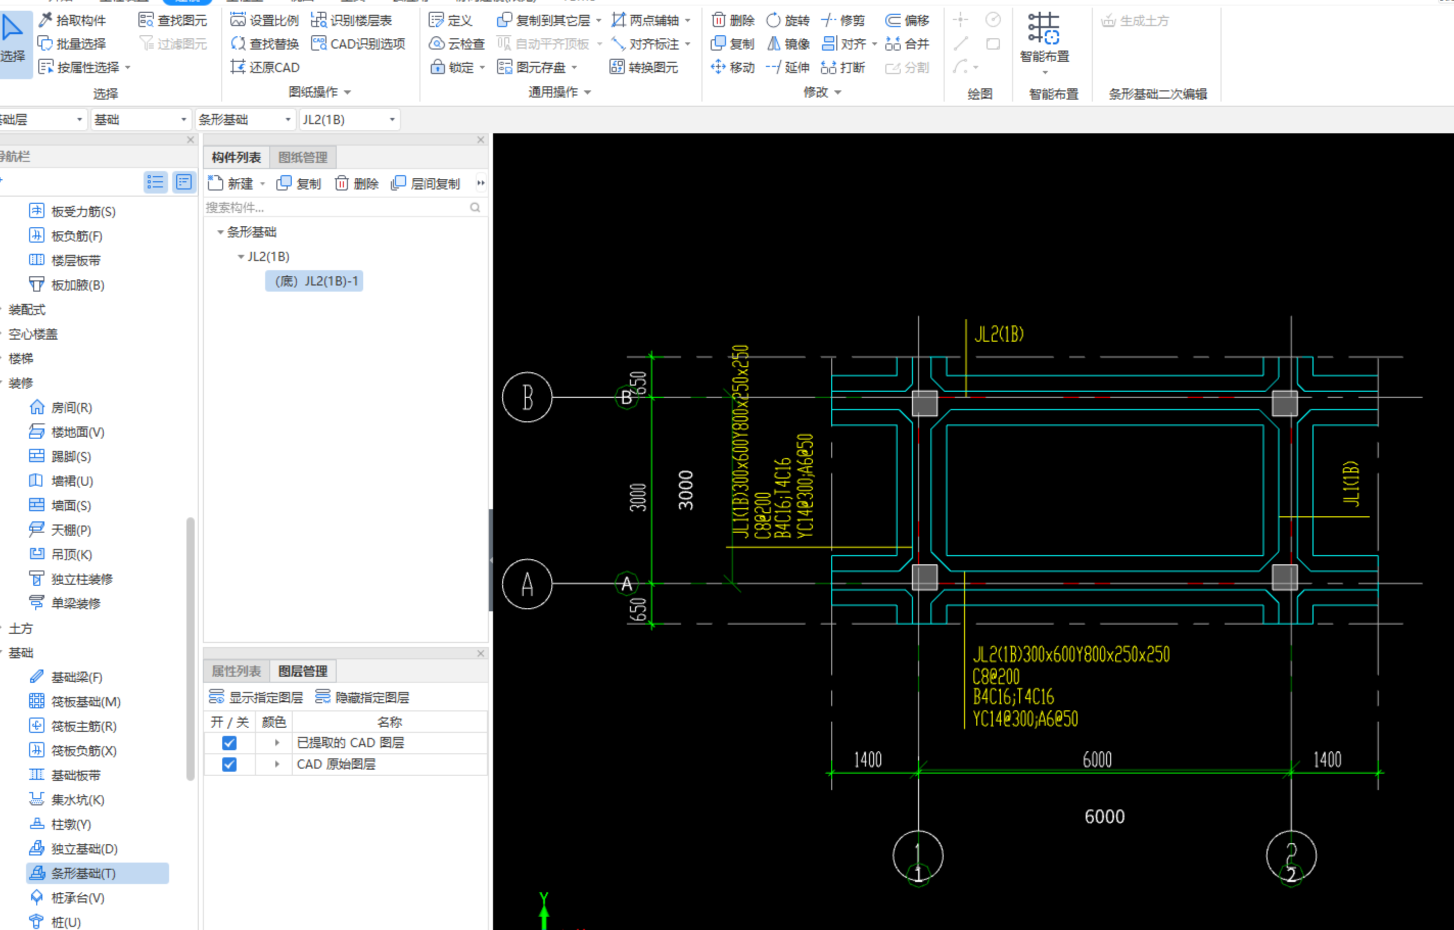Open 查找图元 find element tool
Viewport: 1454px width, 930px height.
point(173,20)
